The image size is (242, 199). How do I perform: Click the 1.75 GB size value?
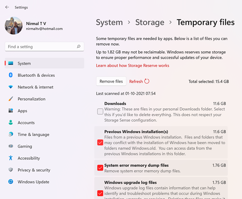pos(219,182)
